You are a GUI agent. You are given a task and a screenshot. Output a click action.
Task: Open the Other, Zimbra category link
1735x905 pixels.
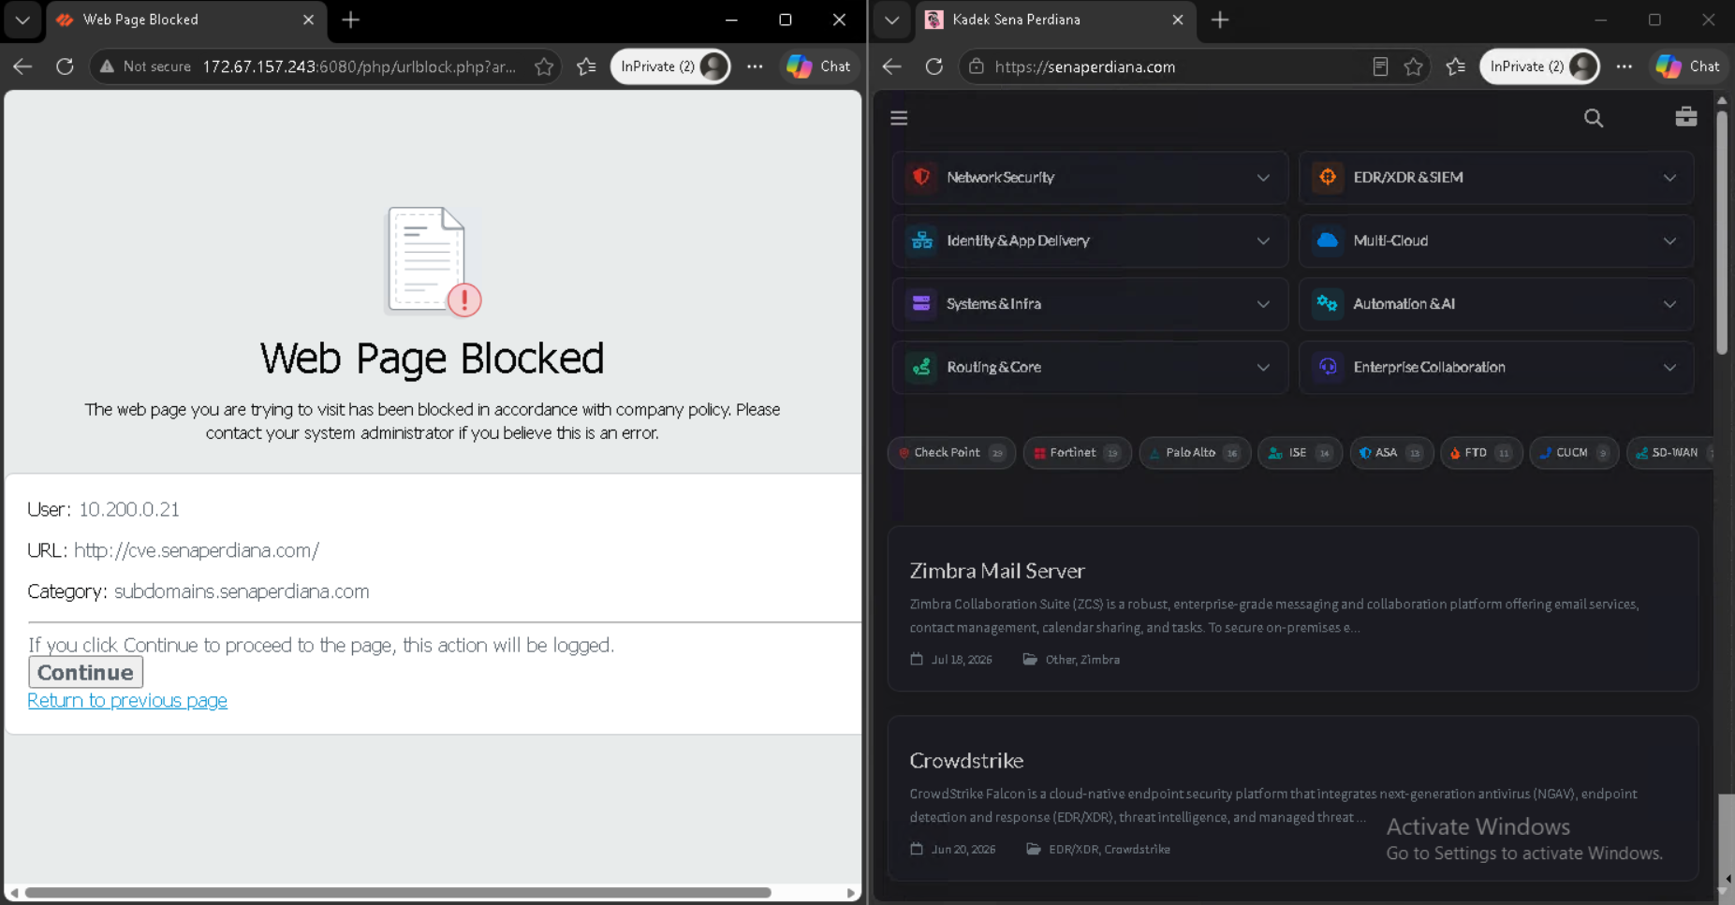1082,660
